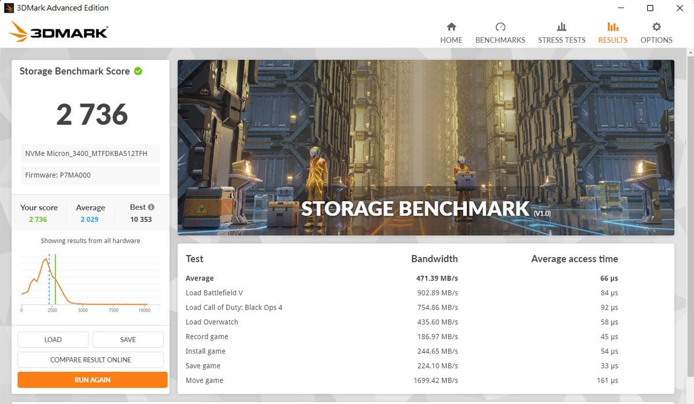Open Benchmarks via the gauge icon

(x=500, y=27)
